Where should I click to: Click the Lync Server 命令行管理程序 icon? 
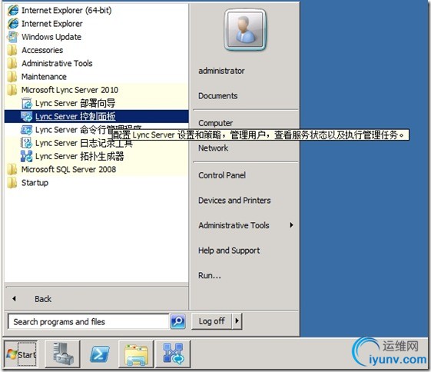click(x=27, y=129)
